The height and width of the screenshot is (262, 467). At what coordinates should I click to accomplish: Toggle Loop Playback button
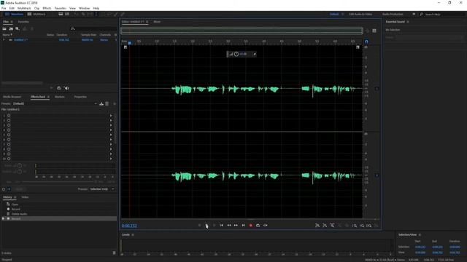(258, 226)
